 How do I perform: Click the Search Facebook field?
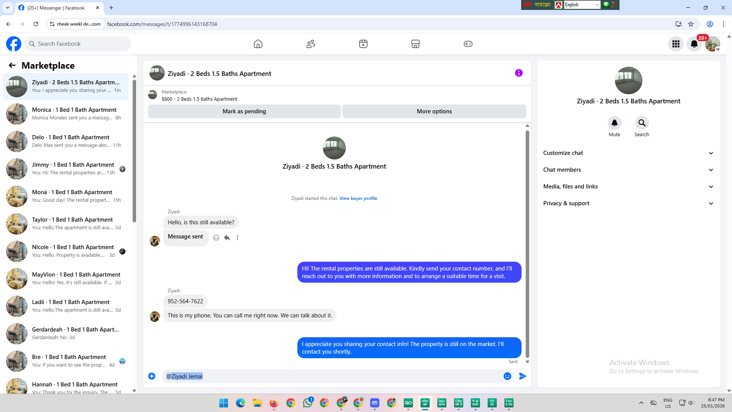[x=78, y=44]
